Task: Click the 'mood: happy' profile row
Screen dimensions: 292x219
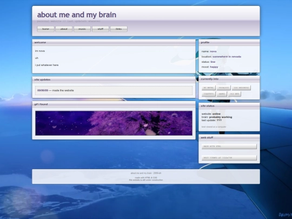Action: point(210,67)
